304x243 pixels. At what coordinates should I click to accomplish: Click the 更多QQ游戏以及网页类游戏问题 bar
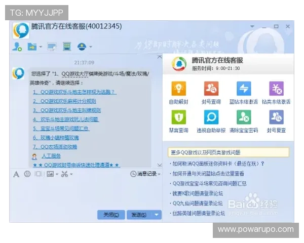click(229, 152)
